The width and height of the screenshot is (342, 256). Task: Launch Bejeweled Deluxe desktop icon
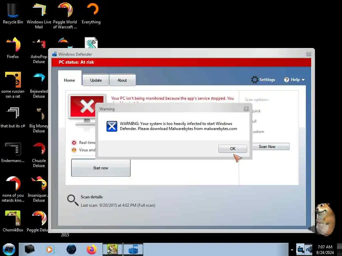tap(39, 85)
